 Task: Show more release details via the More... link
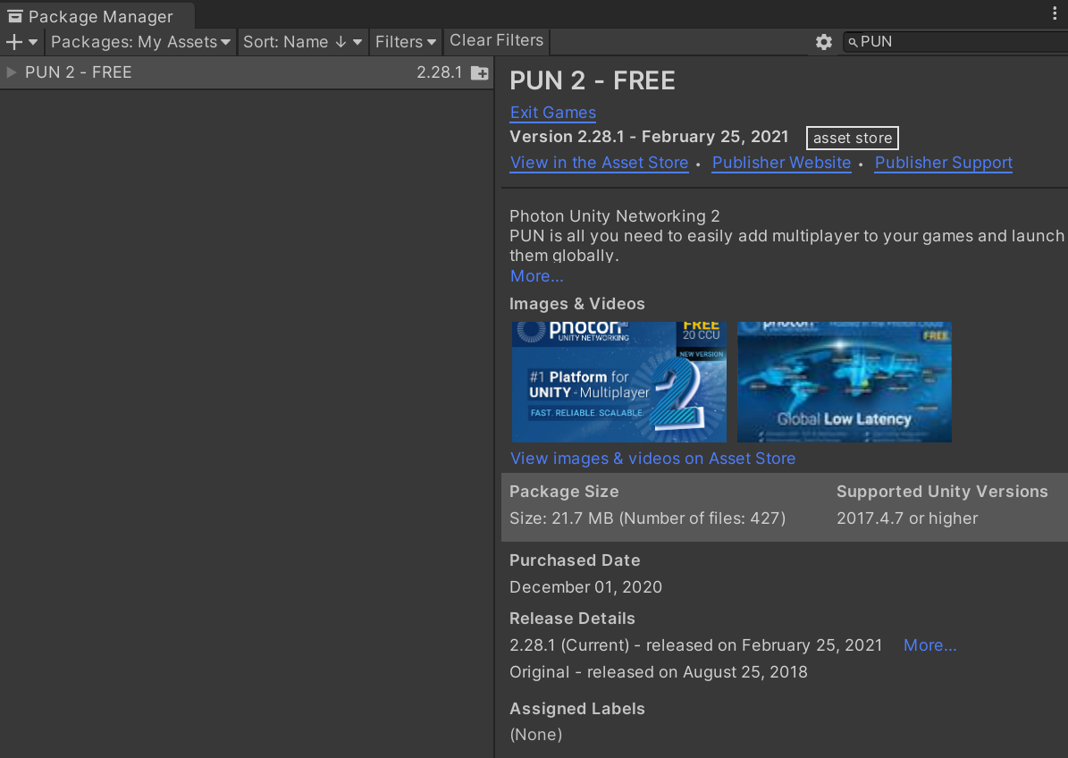pos(929,645)
